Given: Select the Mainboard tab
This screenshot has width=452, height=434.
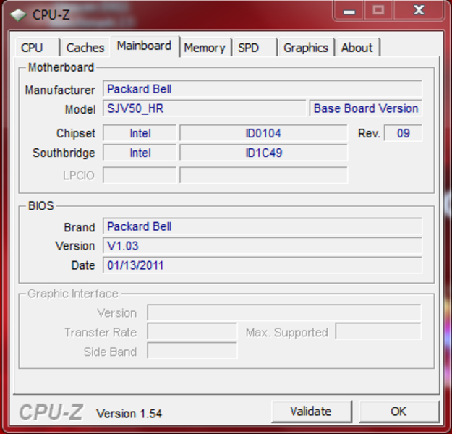Looking at the screenshot, I should (145, 46).
